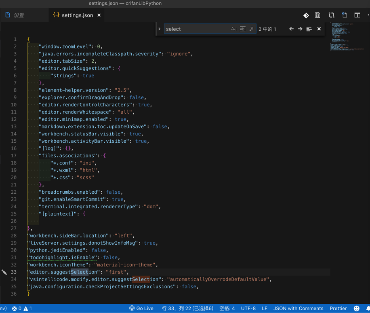Open the binary file viewer icon
Image resolution: width=370 pixels, height=313 pixels.
tap(318, 15)
